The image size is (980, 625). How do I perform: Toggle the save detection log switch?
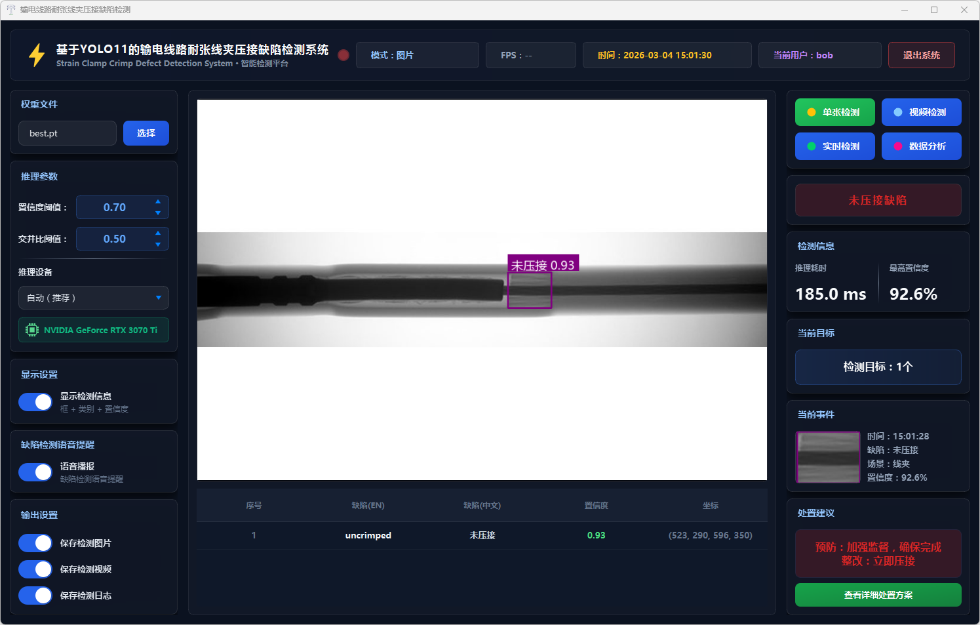coord(35,595)
